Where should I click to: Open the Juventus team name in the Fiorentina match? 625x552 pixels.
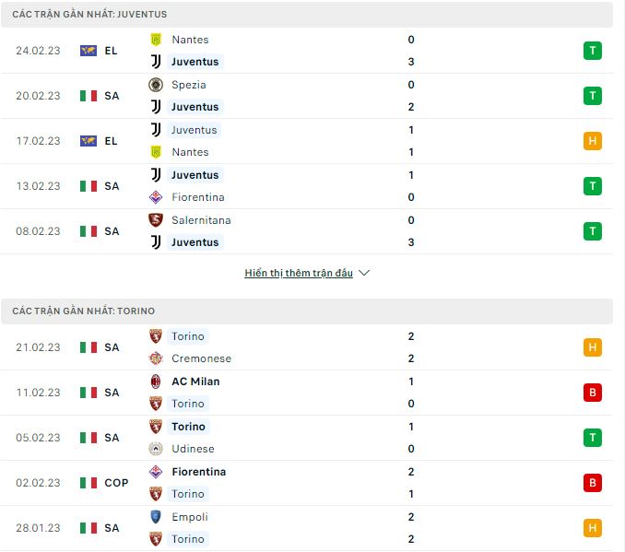195,175
